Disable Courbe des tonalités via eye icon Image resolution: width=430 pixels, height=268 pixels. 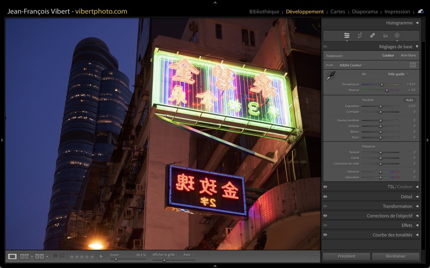pyautogui.click(x=325, y=235)
